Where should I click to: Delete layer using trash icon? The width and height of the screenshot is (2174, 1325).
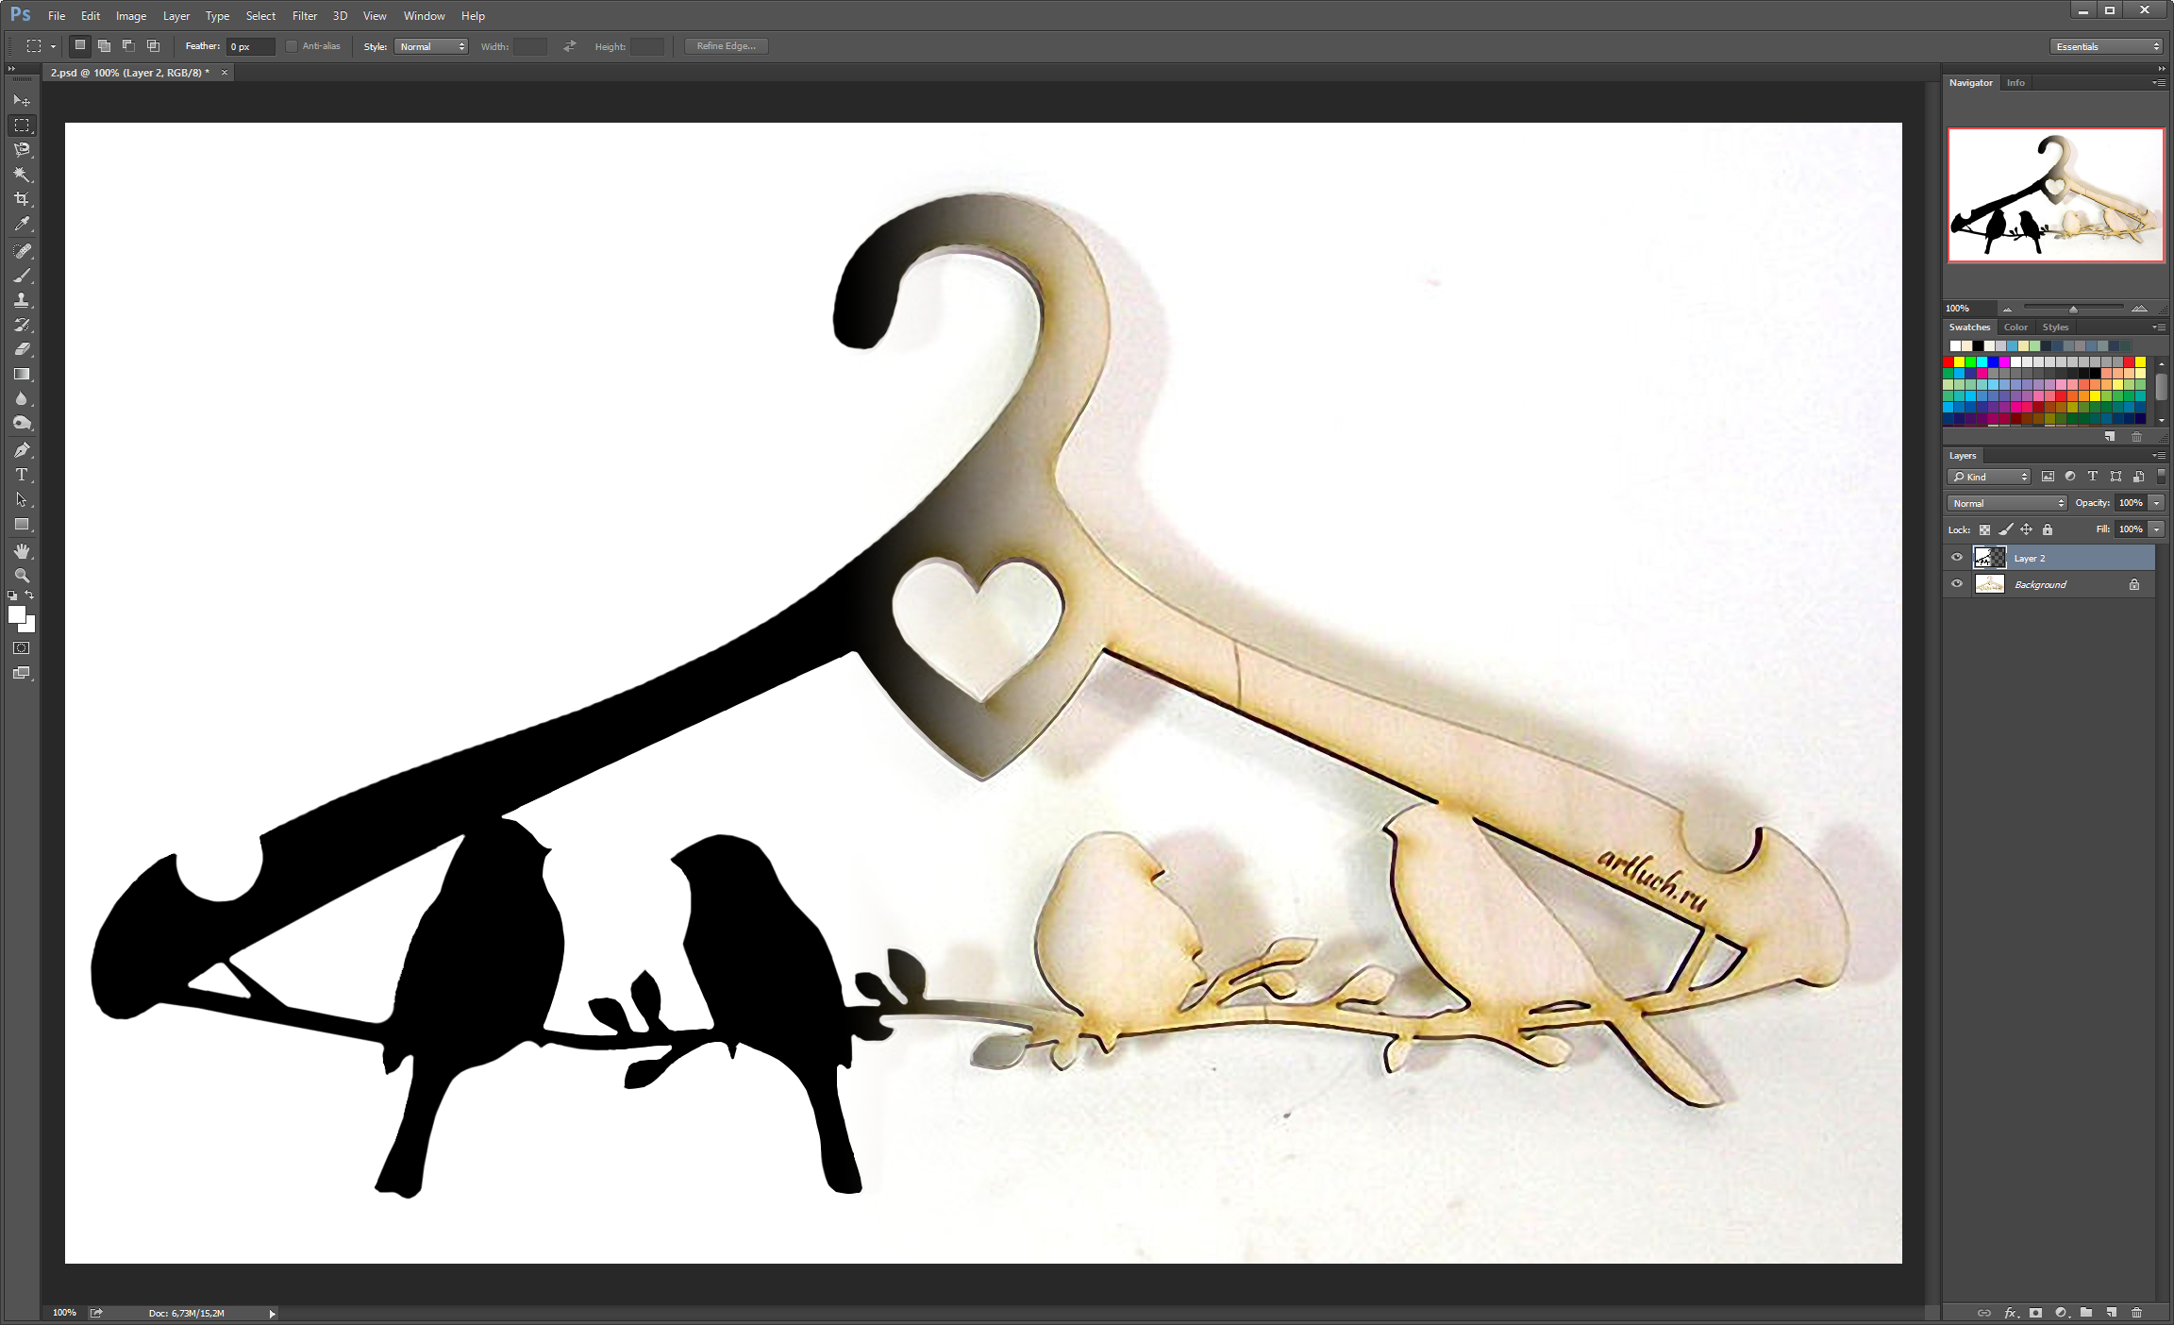point(2136,1313)
